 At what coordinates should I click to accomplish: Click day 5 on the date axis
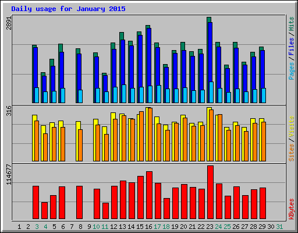click(54, 227)
